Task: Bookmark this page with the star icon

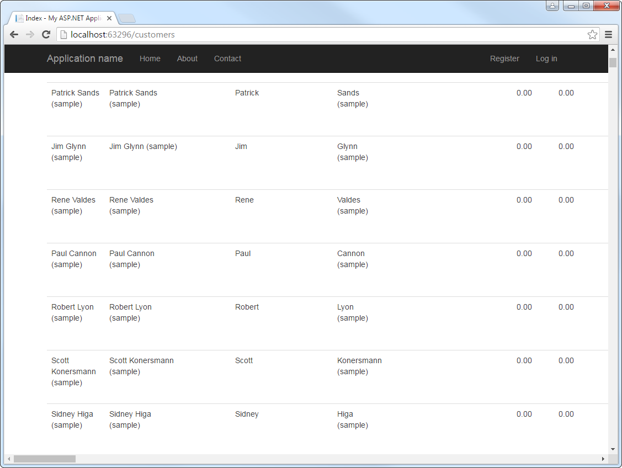Action: coord(592,34)
